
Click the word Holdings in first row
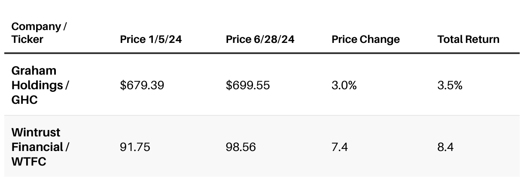[37, 85]
